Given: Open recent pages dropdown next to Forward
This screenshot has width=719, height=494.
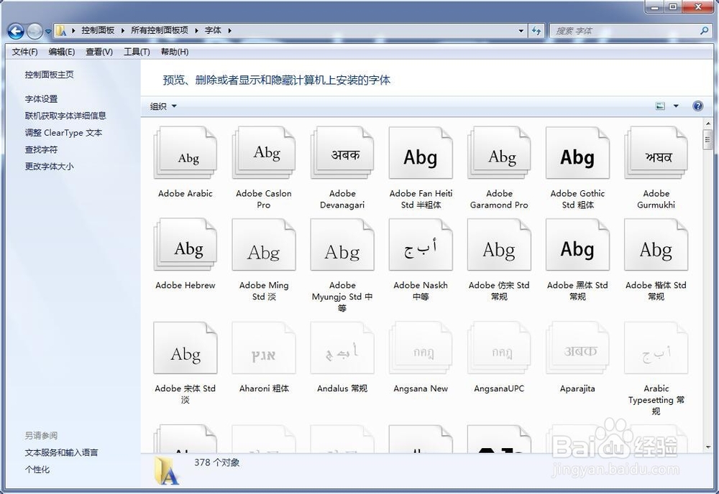Looking at the screenshot, I should coord(48,32).
